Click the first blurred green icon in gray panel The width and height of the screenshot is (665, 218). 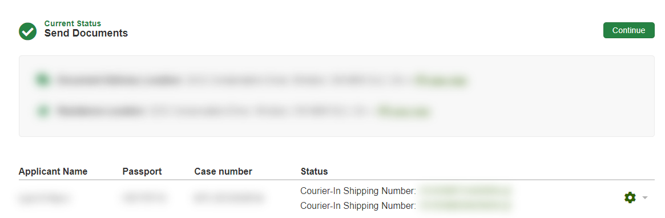point(43,80)
